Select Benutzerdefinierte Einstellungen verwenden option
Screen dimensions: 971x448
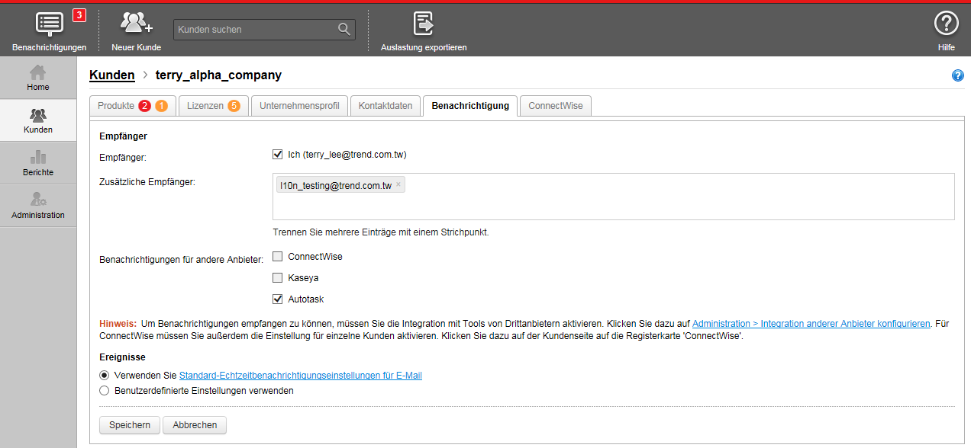tap(105, 391)
